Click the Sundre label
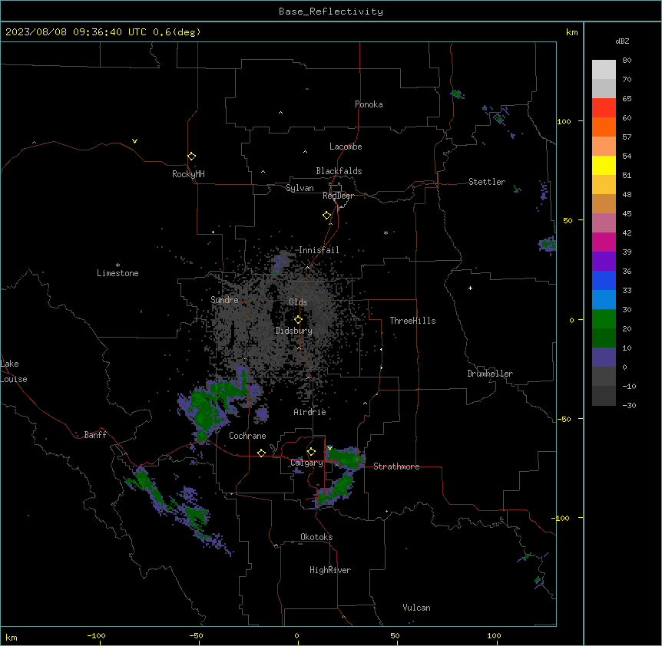 click(224, 300)
